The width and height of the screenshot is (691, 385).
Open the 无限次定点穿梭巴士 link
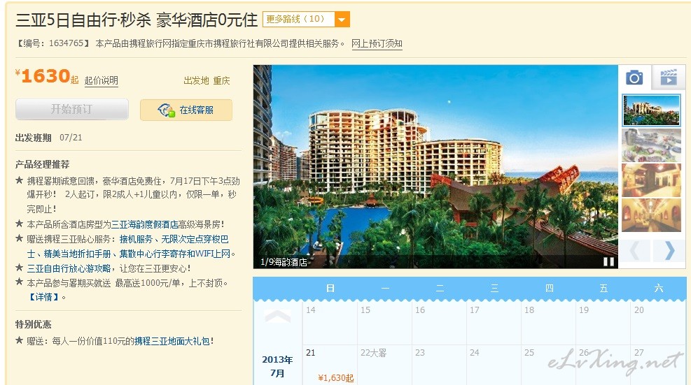pyautogui.click(x=195, y=239)
